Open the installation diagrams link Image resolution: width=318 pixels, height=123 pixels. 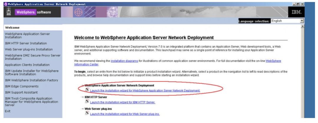tap(124, 61)
